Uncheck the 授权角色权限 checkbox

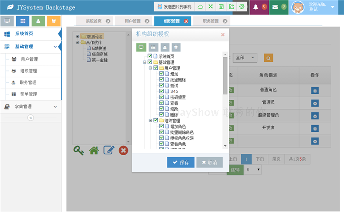[x=161, y=137]
